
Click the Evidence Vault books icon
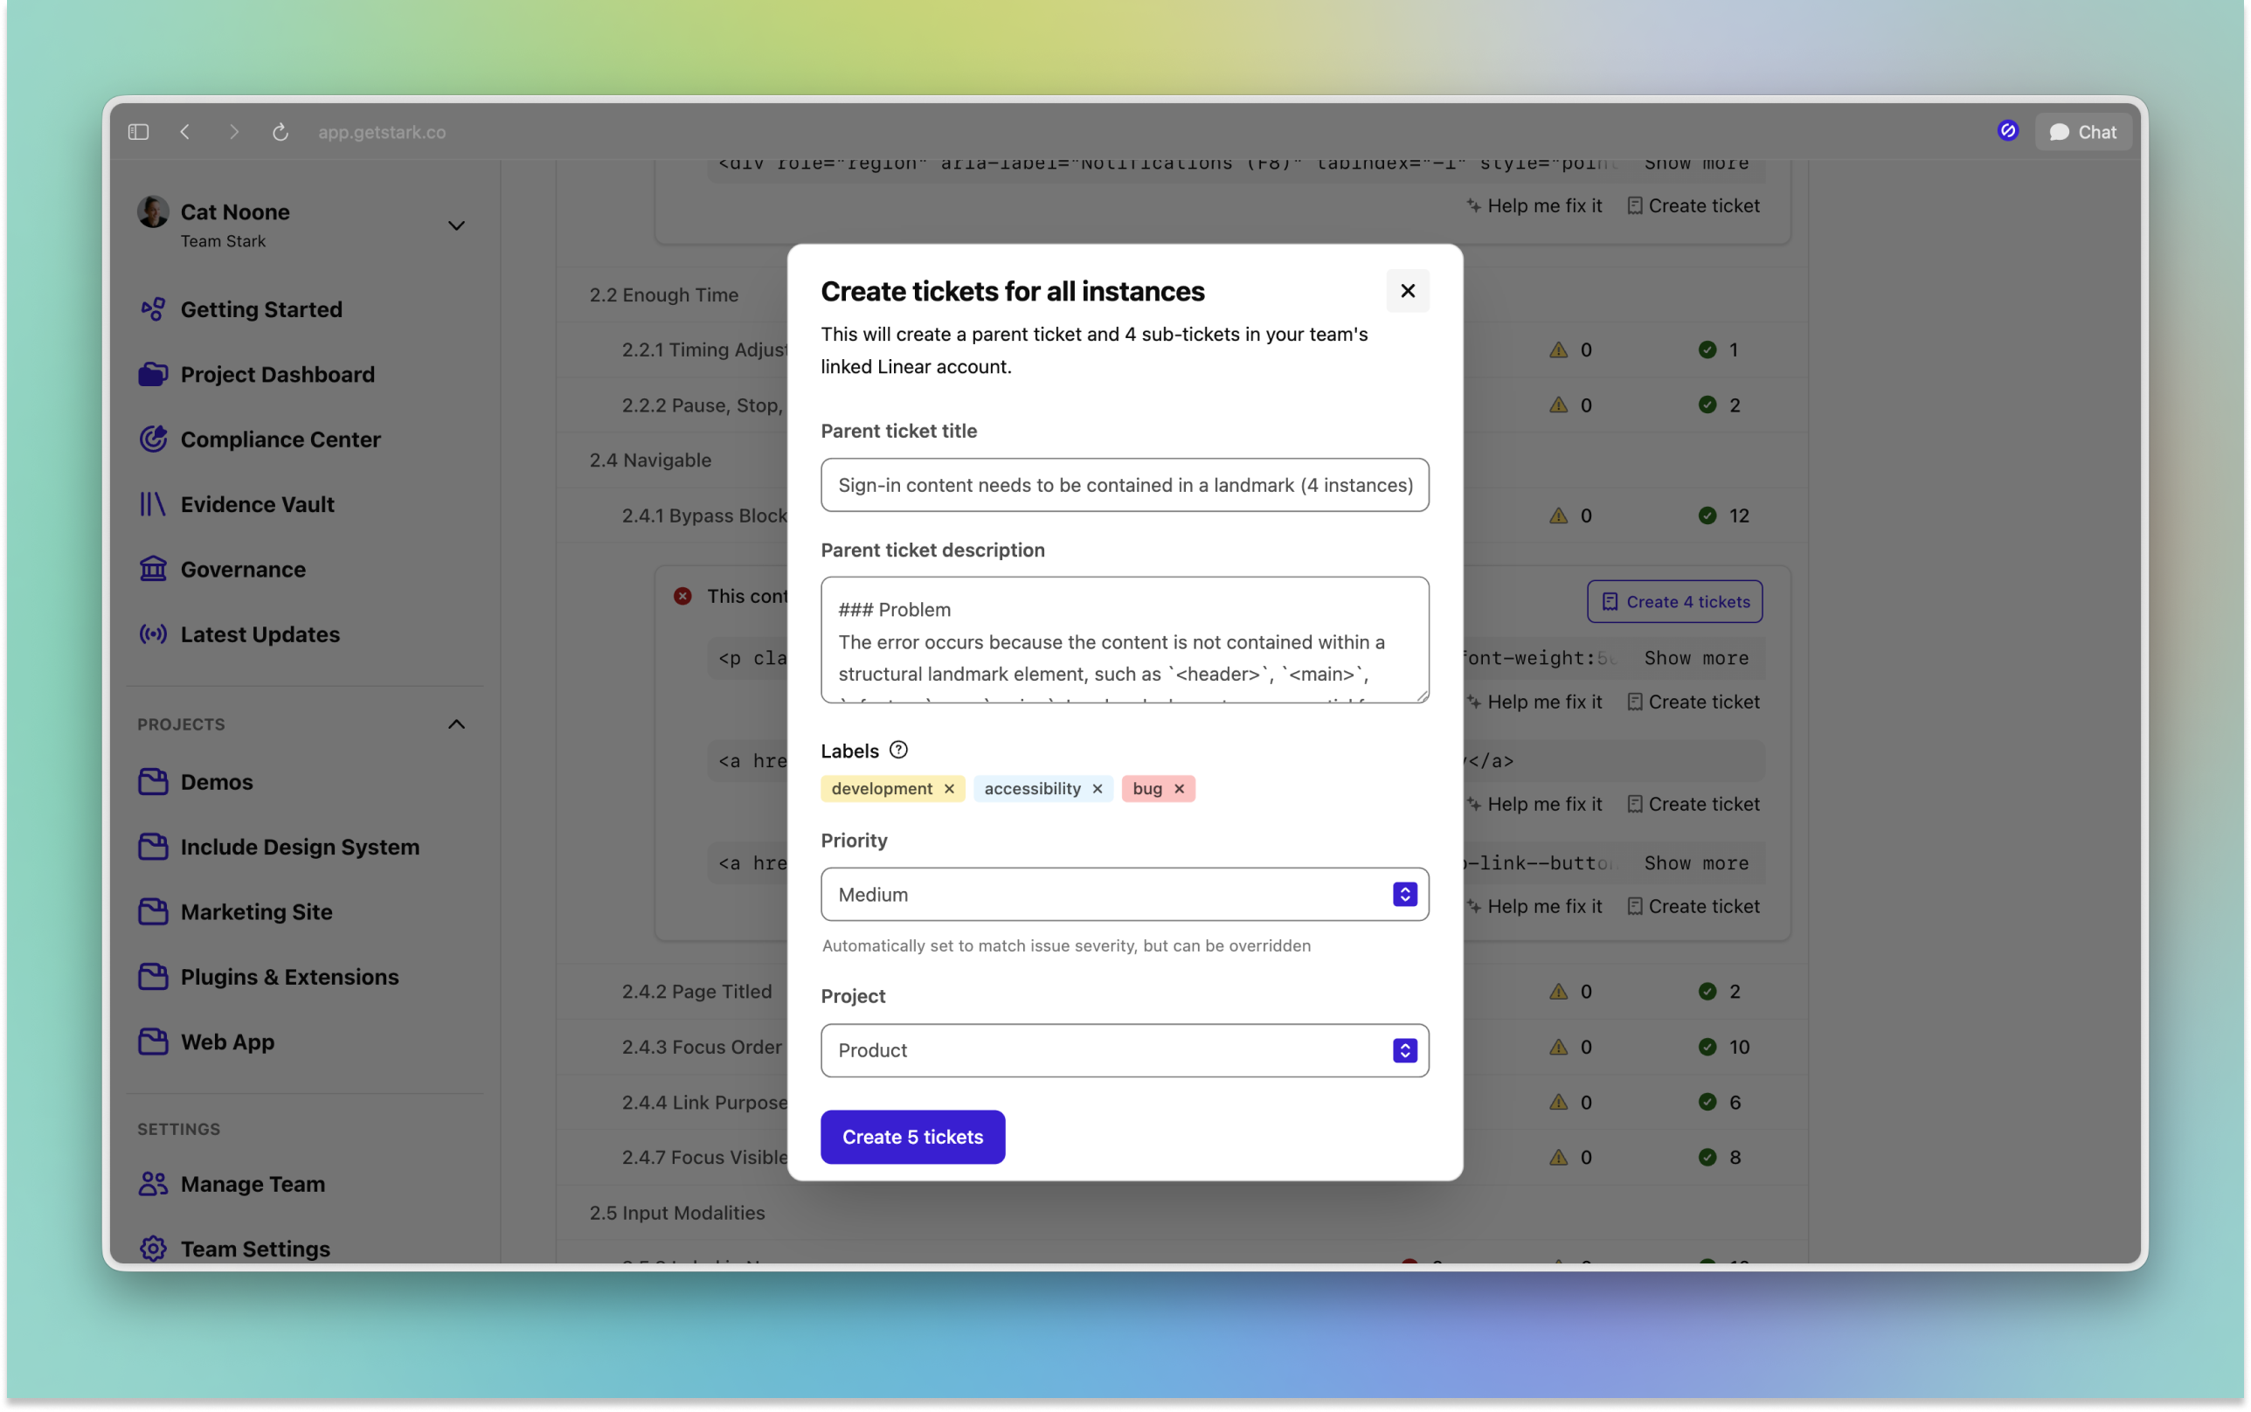[153, 504]
